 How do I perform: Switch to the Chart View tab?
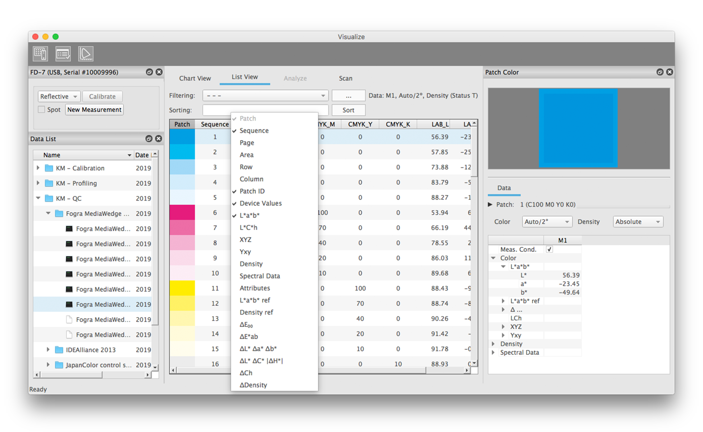pos(195,78)
